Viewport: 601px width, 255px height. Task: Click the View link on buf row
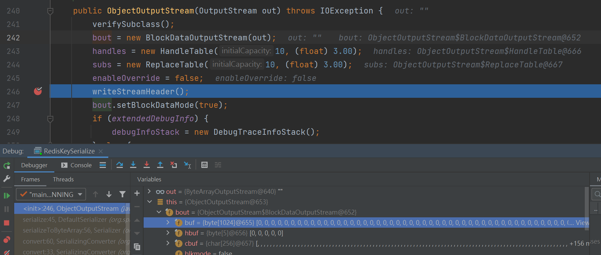point(582,223)
